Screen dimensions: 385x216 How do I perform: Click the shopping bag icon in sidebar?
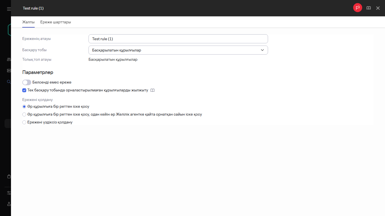tap(9, 176)
